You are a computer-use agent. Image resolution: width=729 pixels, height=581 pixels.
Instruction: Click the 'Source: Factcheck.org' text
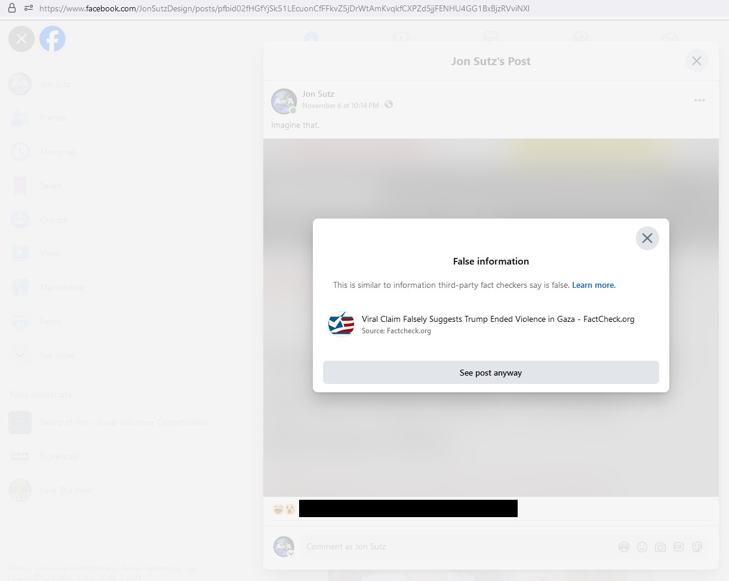tap(396, 331)
